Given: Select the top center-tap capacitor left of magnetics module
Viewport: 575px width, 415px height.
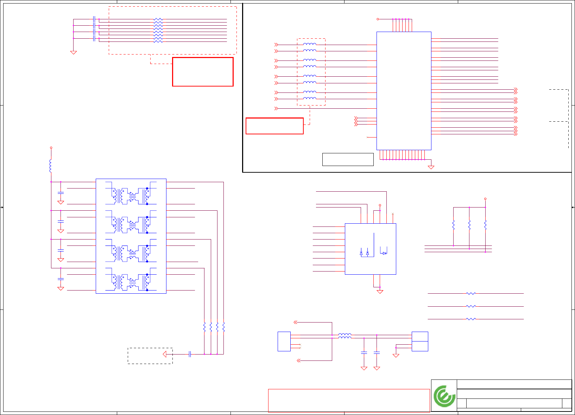Looking at the screenshot, I should (61, 193).
